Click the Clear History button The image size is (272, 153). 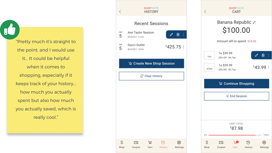[x=151, y=76]
